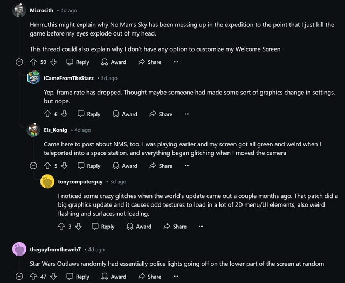Share theguyfromtheweb7's comment
This screenshot has width=345, height=283.
[x=149, y=277]
